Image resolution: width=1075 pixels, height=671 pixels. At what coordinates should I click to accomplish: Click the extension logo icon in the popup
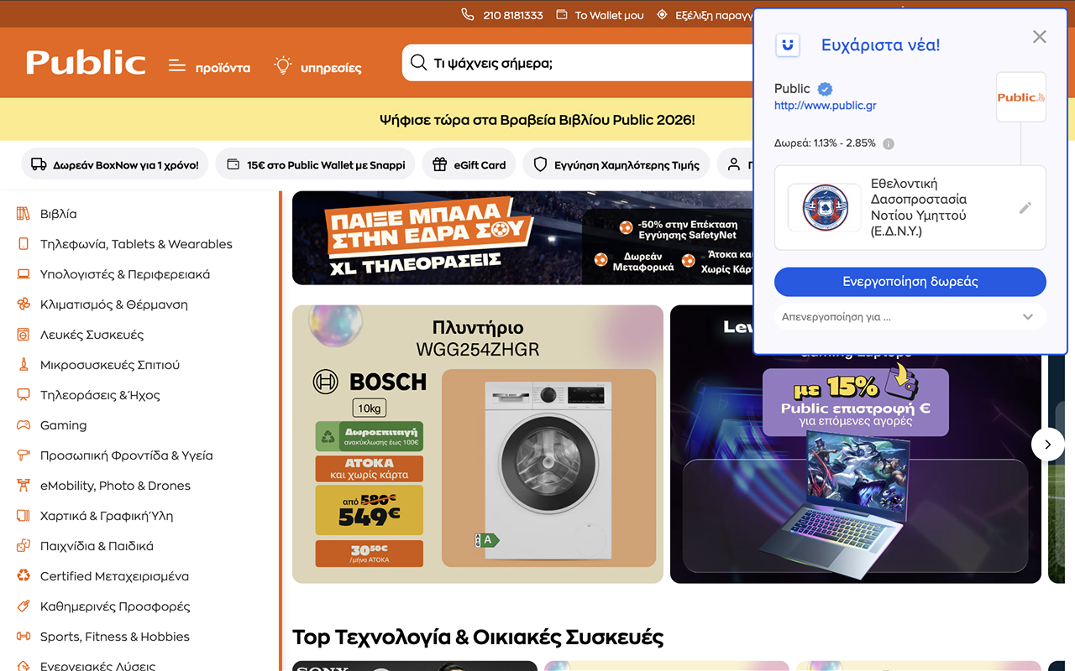(x=787, y=45)
